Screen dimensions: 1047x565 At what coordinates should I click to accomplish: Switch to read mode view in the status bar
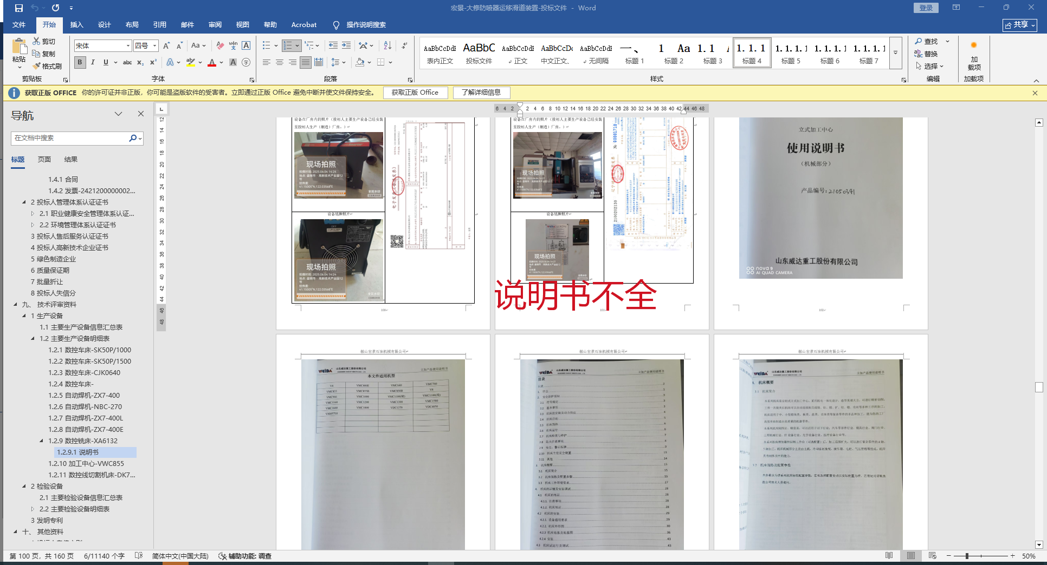point(889,556)
